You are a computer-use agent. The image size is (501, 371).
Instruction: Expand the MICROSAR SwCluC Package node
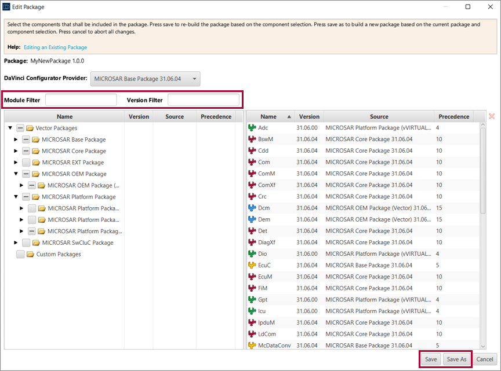point(16,243)
